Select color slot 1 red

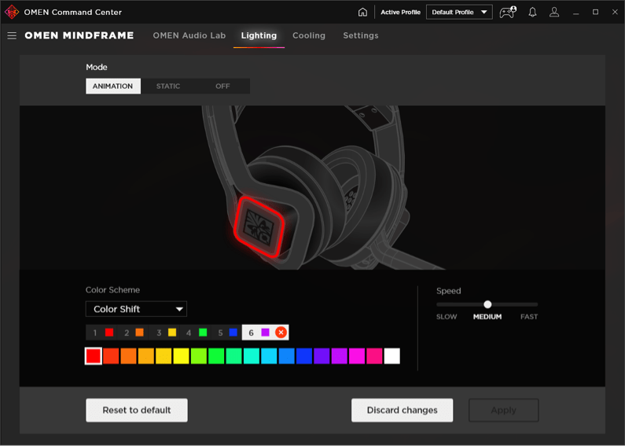(x=101, y=332)
